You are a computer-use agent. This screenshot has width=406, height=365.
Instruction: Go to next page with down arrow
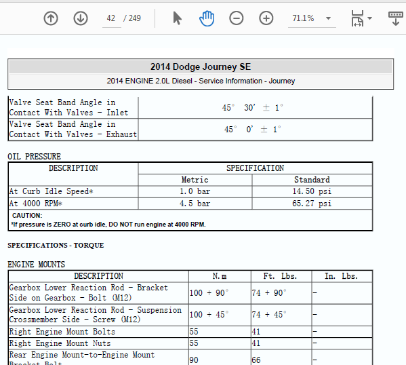(81, 18)
